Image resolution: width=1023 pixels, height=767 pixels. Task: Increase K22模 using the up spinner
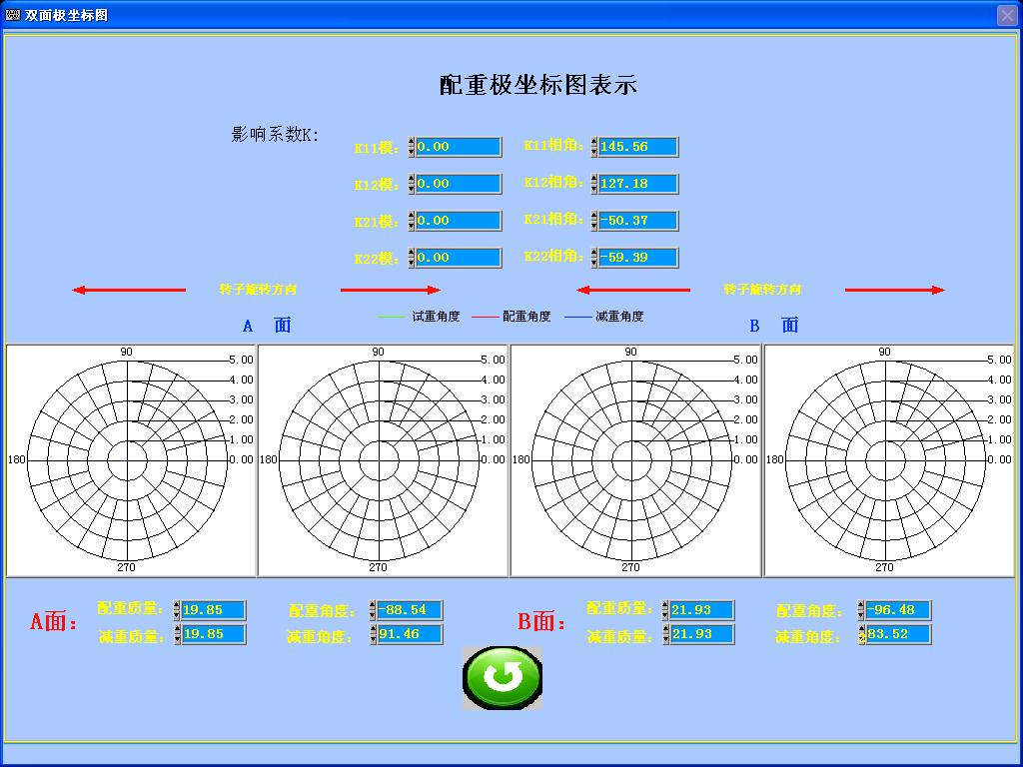pyautogui.click(x=410, y=252)
